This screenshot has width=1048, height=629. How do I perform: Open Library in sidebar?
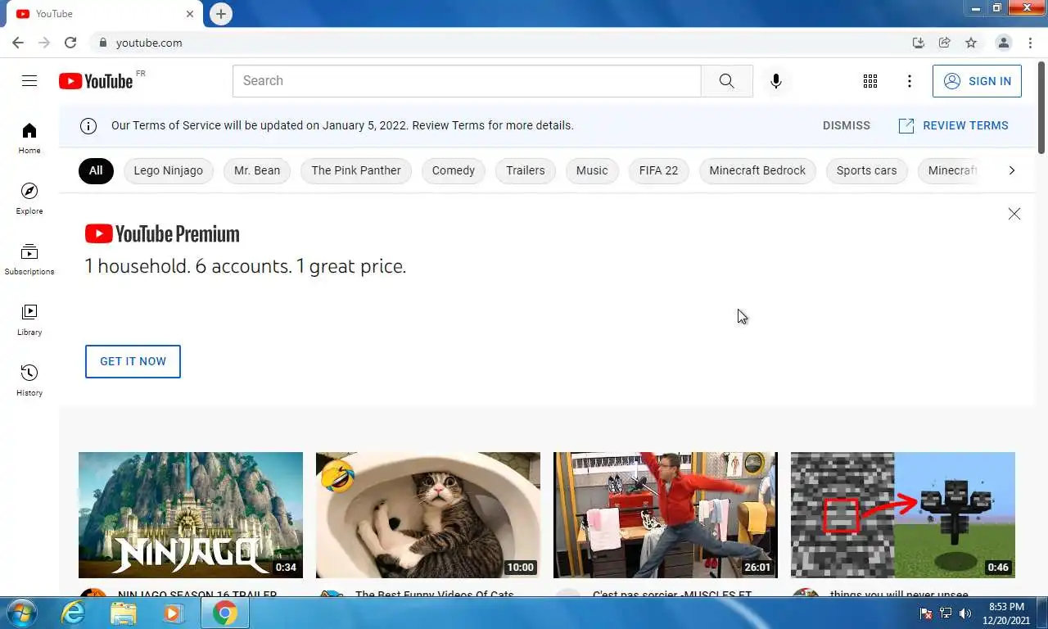[29, 320]
